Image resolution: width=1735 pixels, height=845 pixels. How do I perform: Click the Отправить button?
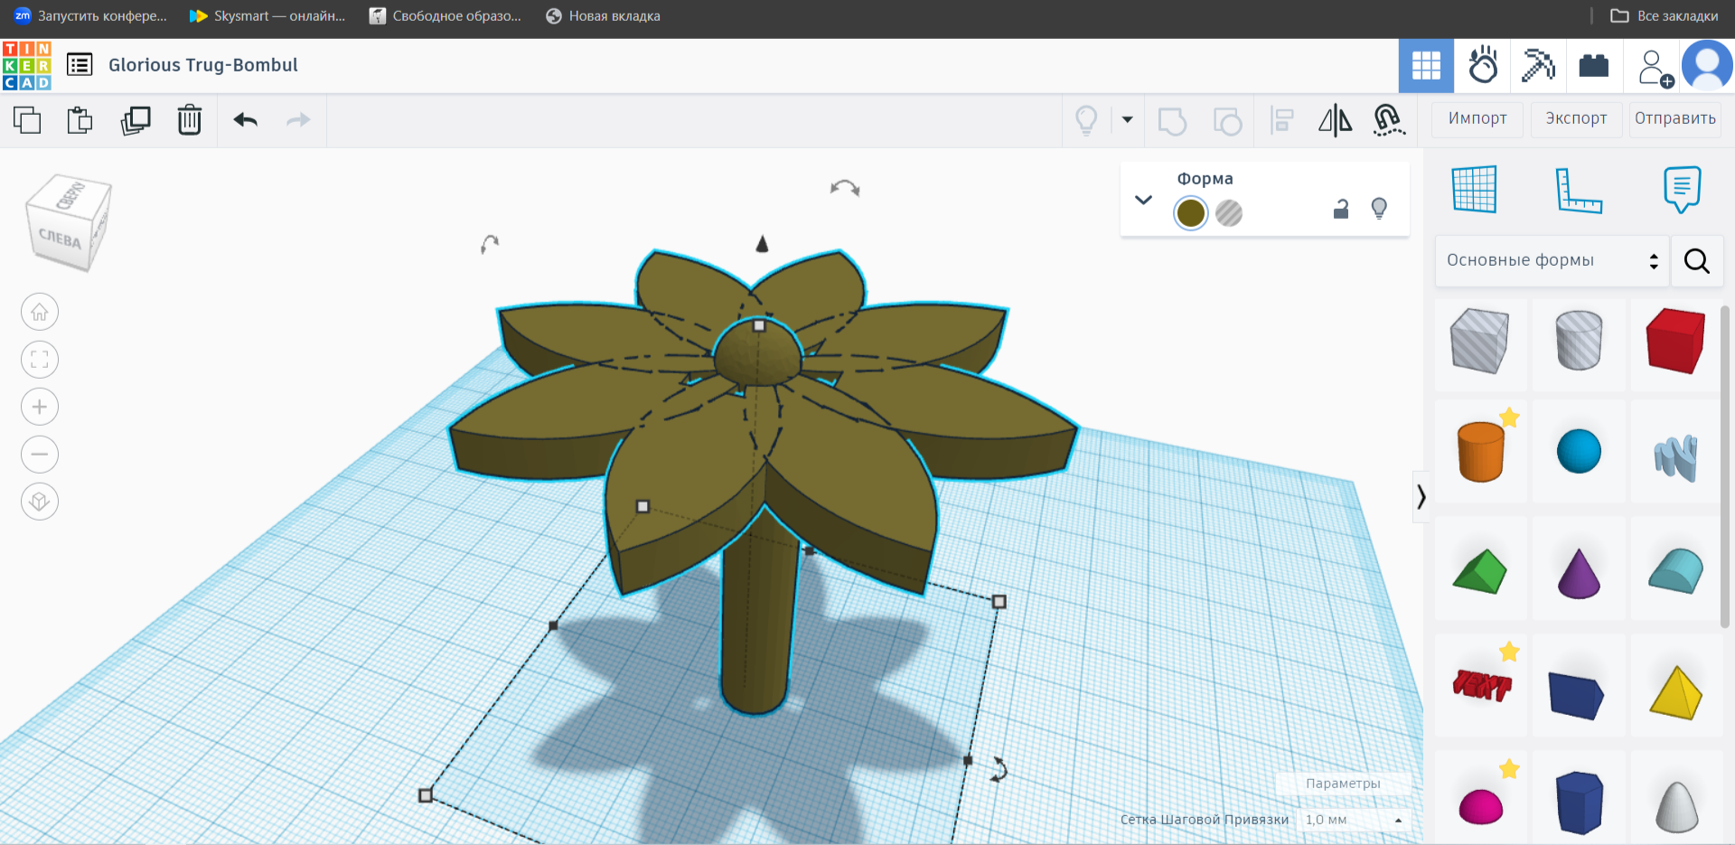coord(1674,118)
